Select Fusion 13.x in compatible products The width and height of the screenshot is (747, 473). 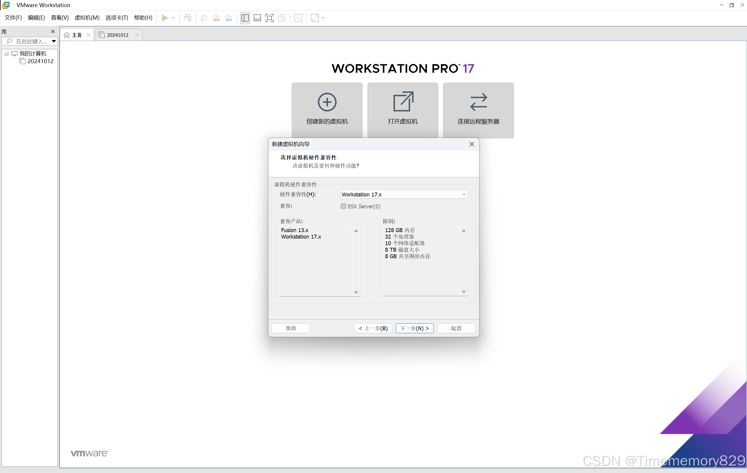(295, 230)
